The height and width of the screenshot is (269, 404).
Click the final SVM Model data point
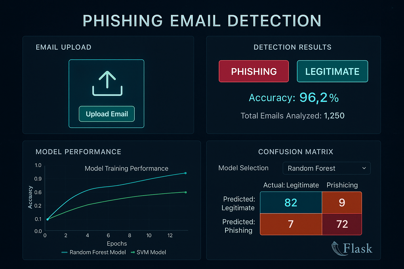(185, 192)
